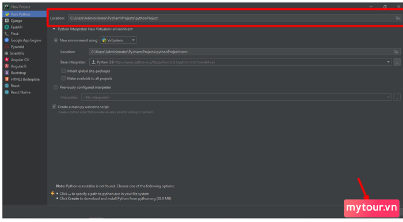The height and width of the screenshot is (222, 403).
Task: Select Previously configured interpreter radio
Action: pyautogui.click(x=56, y=87)
